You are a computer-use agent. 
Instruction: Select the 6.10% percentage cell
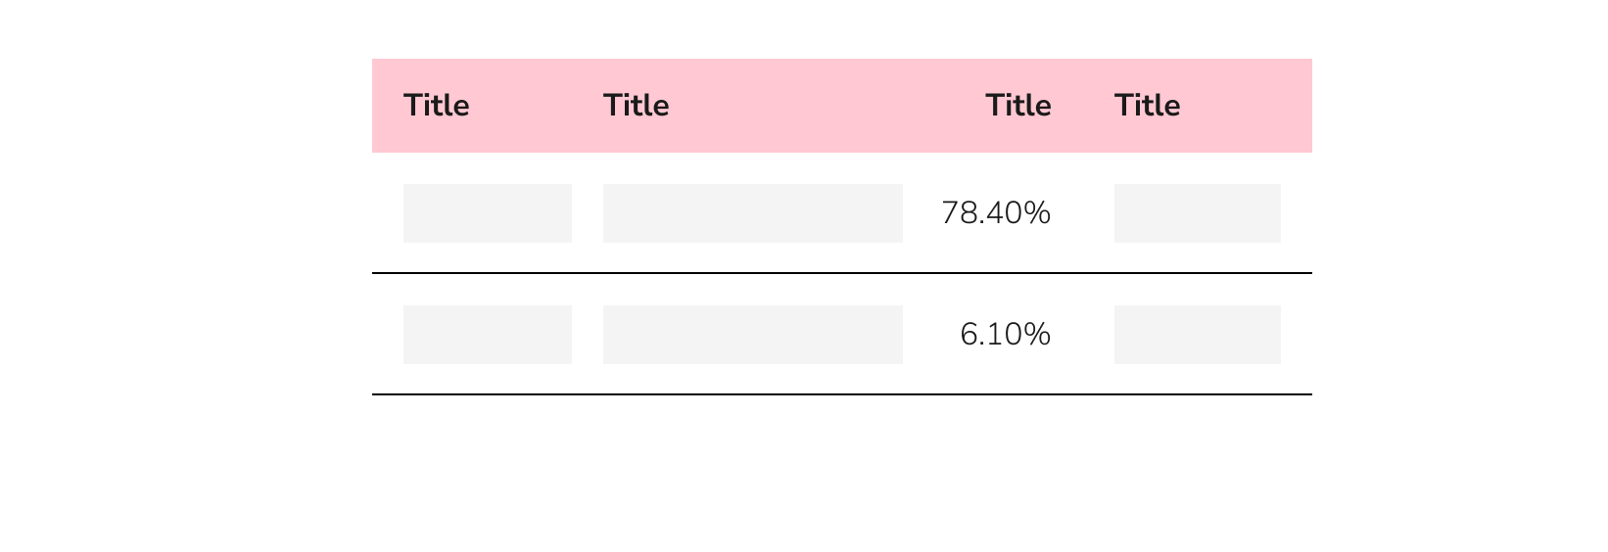coord(1005,335)
